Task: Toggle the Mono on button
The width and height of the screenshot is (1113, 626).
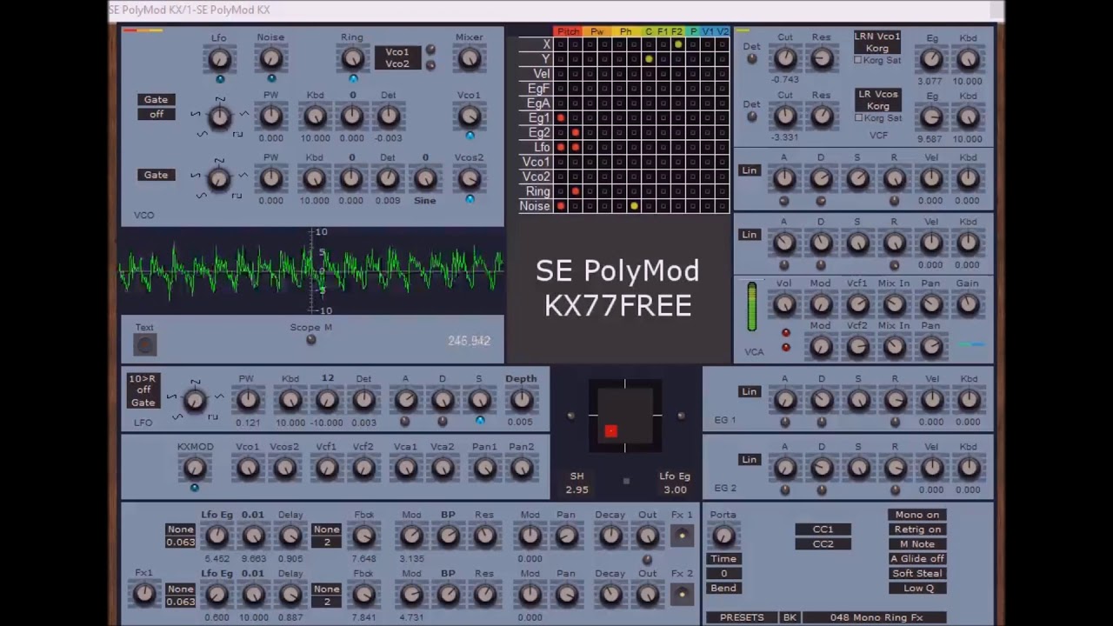Action: 917,515
